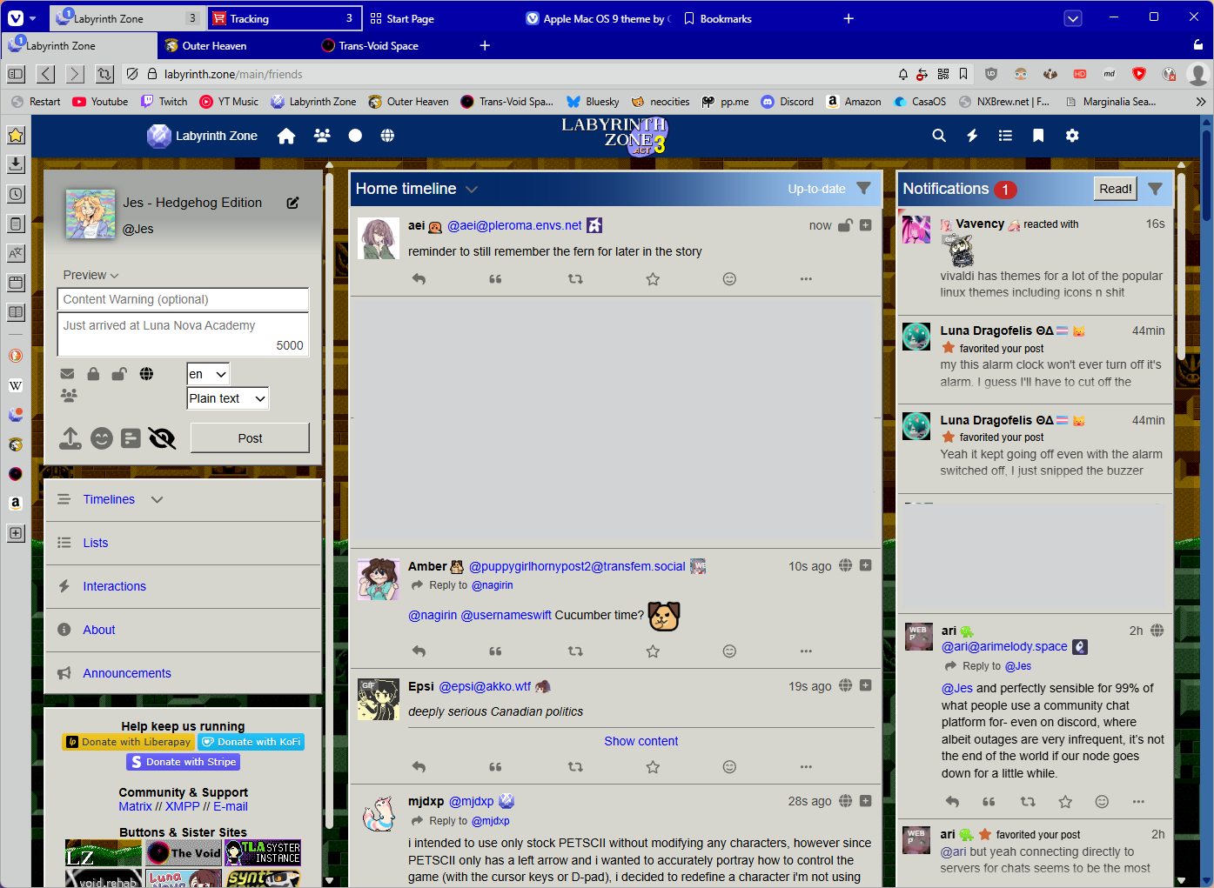Image resolution: width=1214 pixels, height=888 pixels.
Task: Reply to aei's fern reminder post
Action: point(419,278)
